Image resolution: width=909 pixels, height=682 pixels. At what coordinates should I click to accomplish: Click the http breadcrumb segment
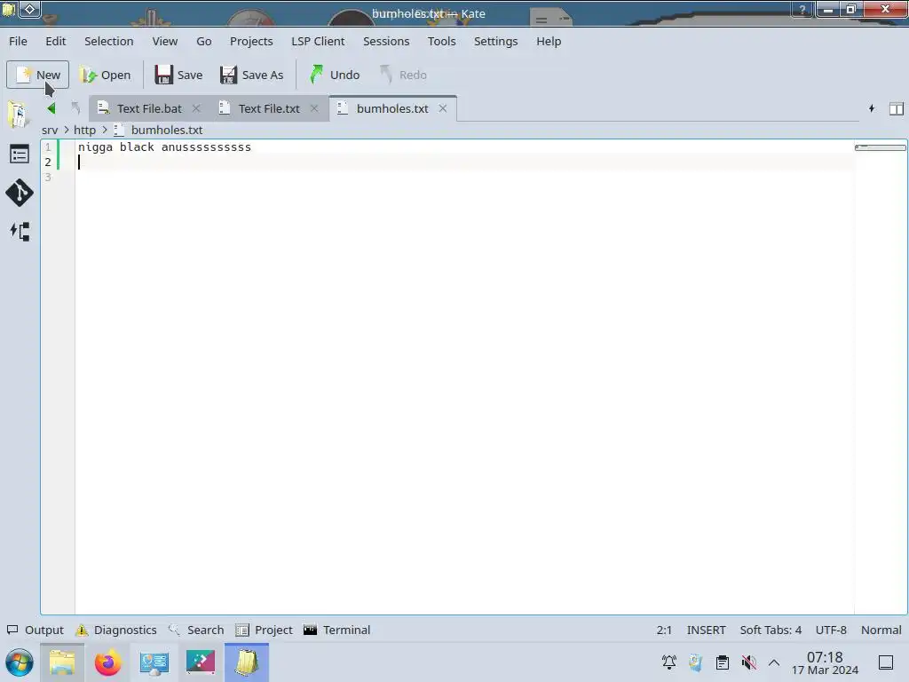[x=84, y=130]
